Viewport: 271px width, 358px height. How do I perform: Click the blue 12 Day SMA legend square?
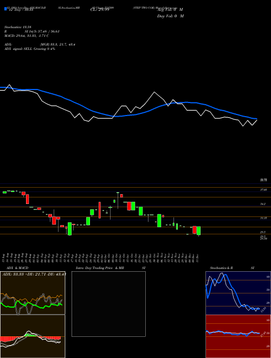5,9
